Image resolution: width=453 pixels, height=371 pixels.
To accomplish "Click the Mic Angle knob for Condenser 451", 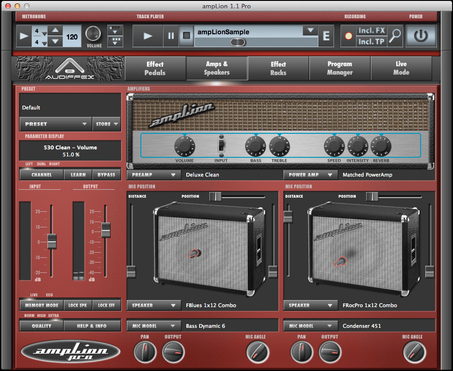I will (415, 352).
